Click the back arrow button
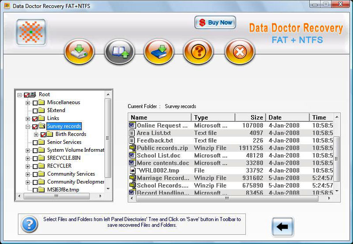 tap(282, 227)
